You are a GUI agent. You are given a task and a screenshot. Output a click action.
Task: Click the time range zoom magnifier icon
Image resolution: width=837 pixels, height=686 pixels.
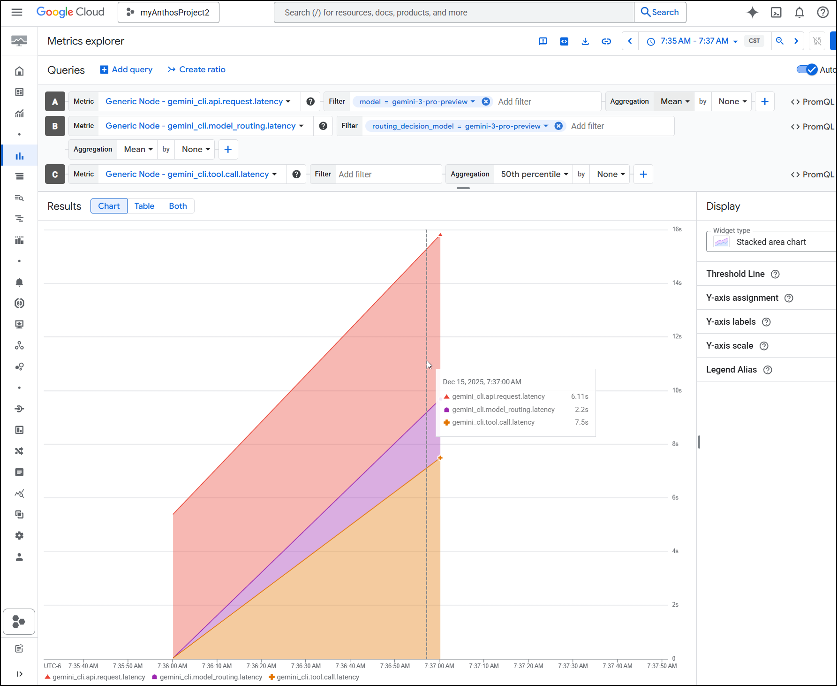pyautogui.click(x=779, y=41)
